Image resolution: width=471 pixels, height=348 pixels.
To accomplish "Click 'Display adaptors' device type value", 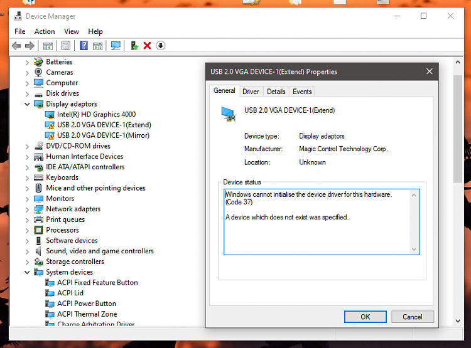I will (322, 136).
